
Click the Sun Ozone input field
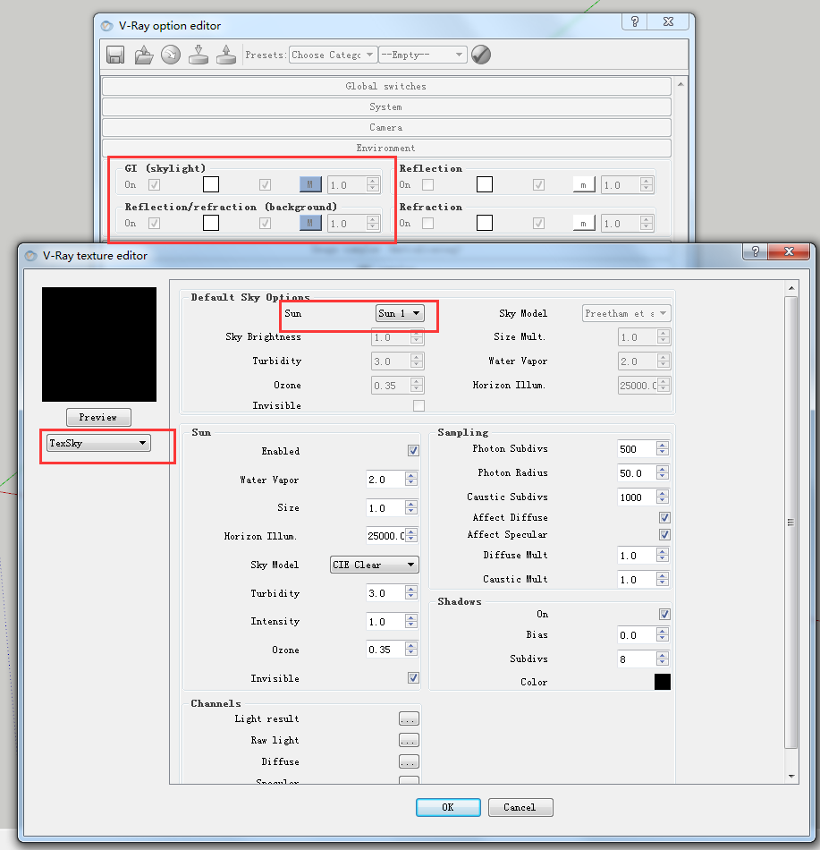(x=385, y=650)
